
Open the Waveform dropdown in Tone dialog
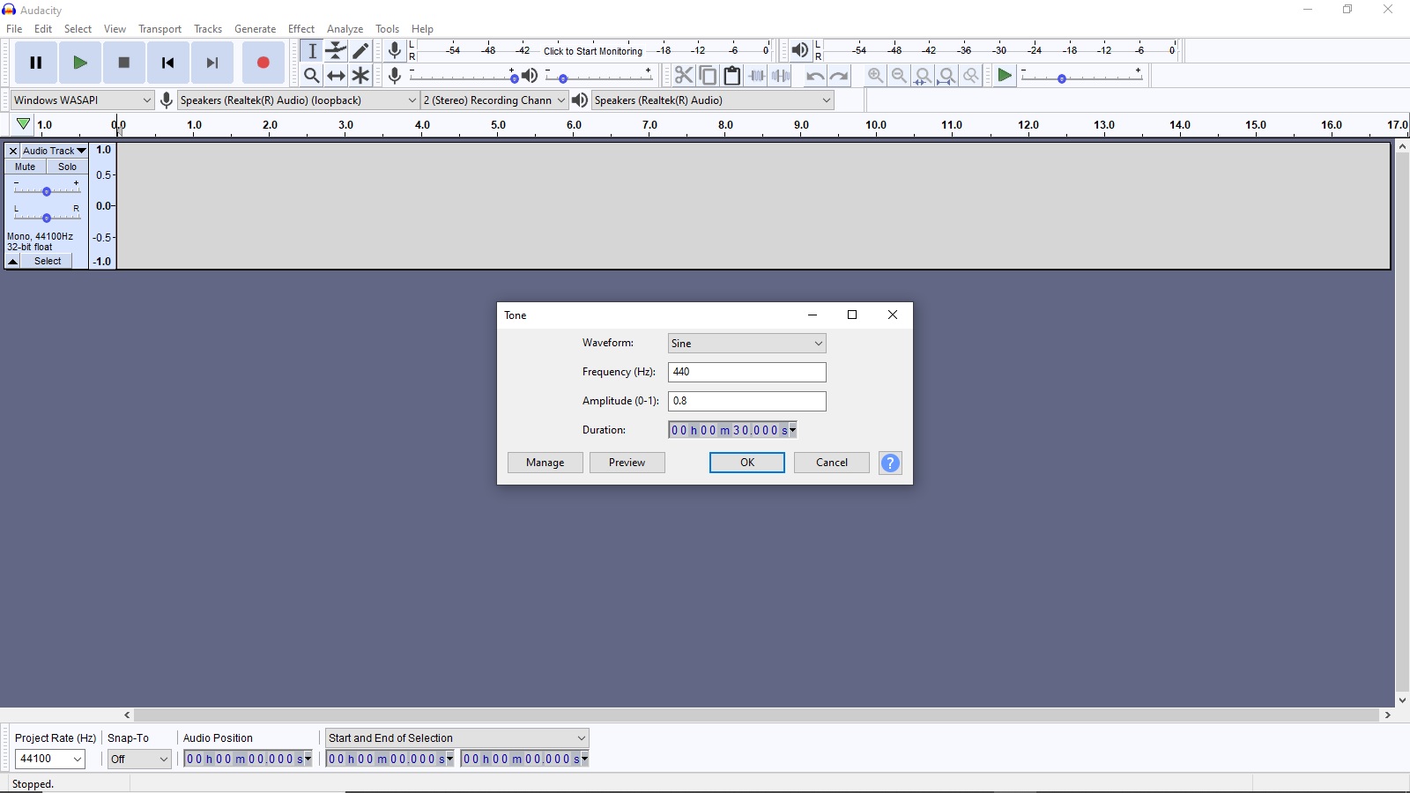click(746, 344)
